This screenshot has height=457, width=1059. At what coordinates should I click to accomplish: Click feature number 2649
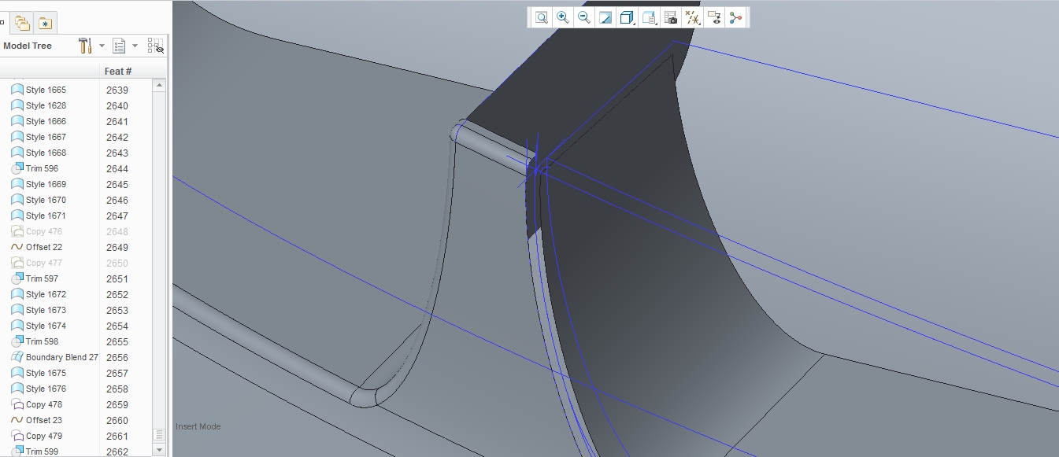coord(117,247)
